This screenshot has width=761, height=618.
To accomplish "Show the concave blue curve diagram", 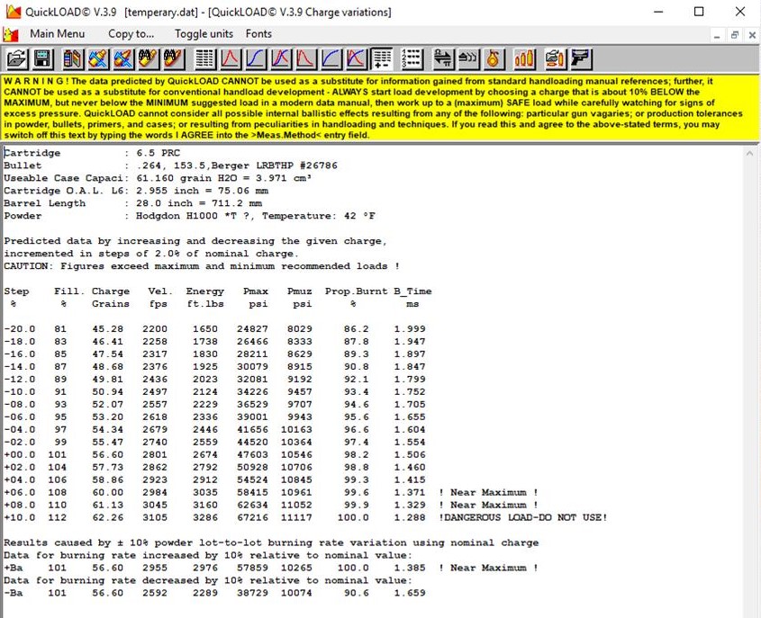I will click(x=331, y=59).
